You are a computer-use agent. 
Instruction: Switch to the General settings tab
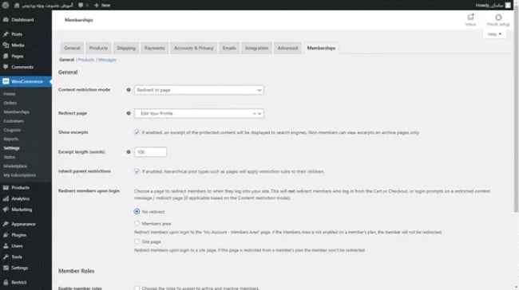tap(72, 48)
